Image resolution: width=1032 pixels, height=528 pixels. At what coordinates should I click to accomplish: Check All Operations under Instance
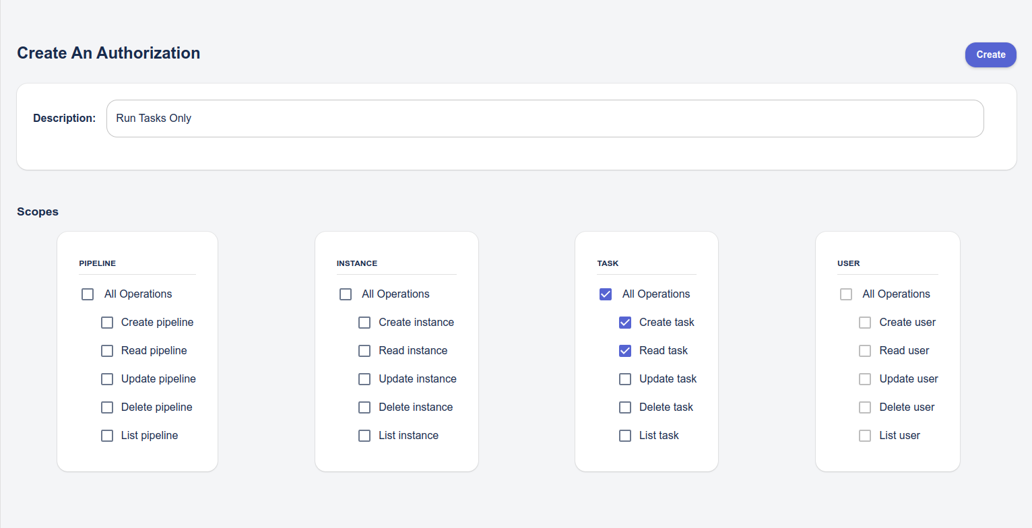[346, 294]
